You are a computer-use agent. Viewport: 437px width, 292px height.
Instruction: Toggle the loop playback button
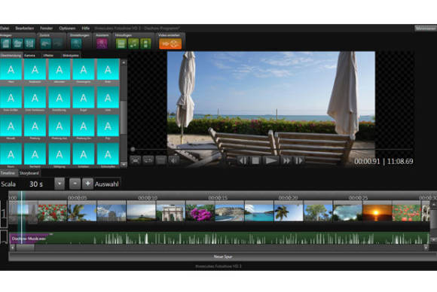pyautogui.click(x=148, y=160)
